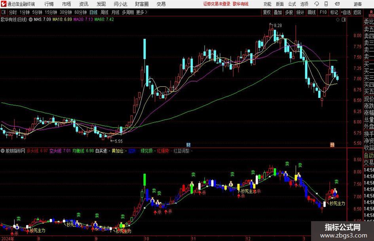Click the diamond icon above chart
This screenshot has width=374, height=241.
click(338, 20)
